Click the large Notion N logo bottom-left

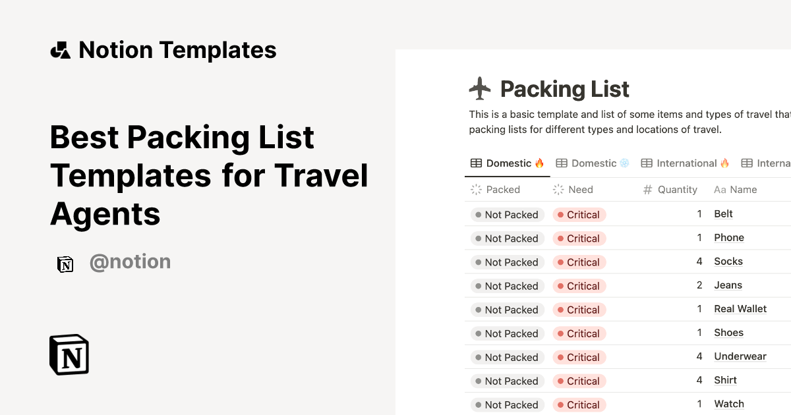coord(69,354)
